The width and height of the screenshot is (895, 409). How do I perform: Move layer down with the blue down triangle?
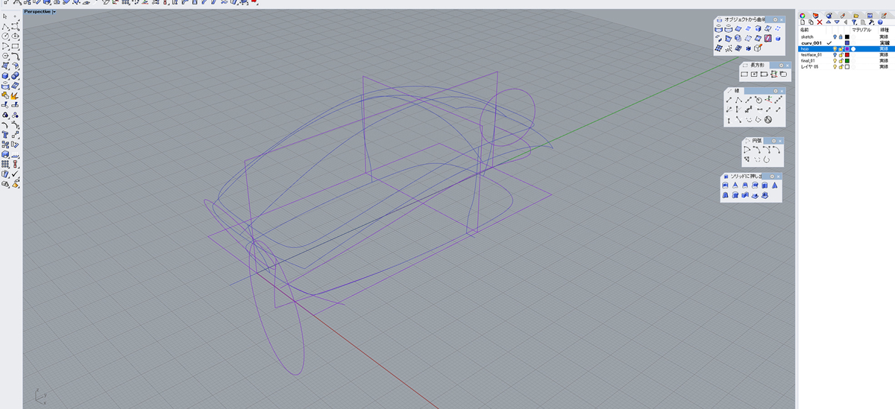(x=837, y=22)
